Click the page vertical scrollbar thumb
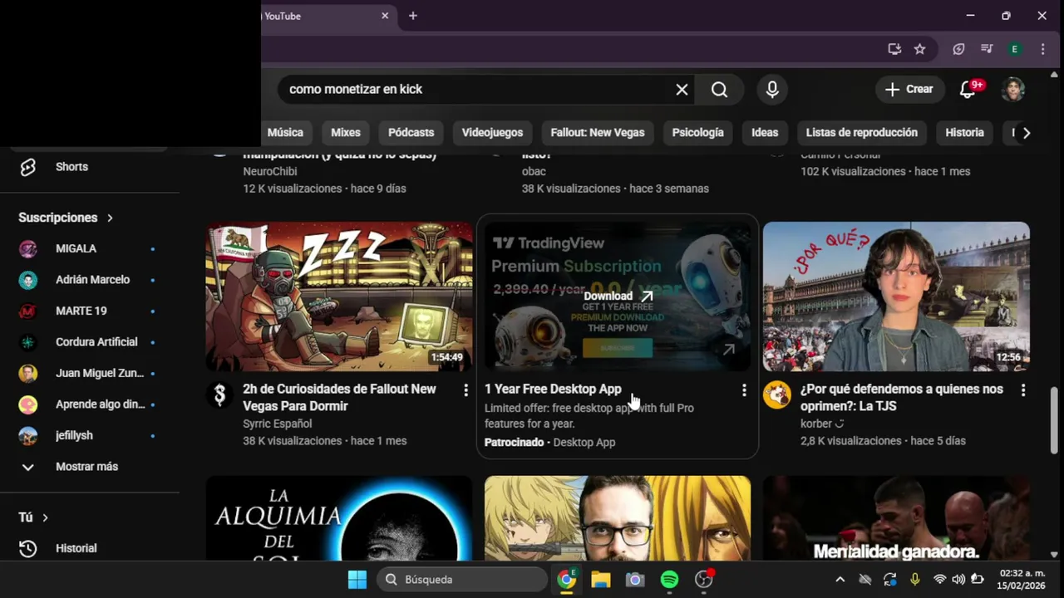Image resolution: width=1064 pixels, height=598 pixels. coord(1054,420)
